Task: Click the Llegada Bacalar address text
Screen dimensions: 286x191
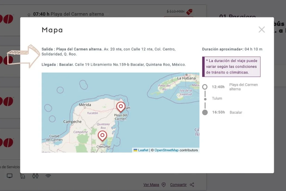Action: pyautogui.click(x=114, y=64)
